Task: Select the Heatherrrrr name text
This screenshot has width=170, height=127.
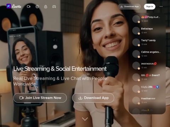Action: [148, 98]
